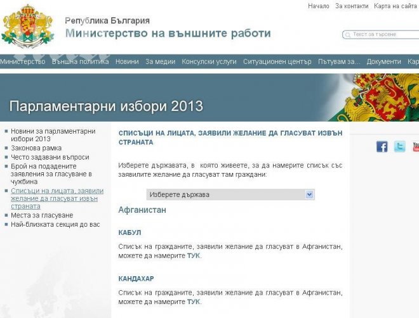
Task: Open 'Карта на сайта' top link
Action: pyautogui.click(x=395, y=6)
